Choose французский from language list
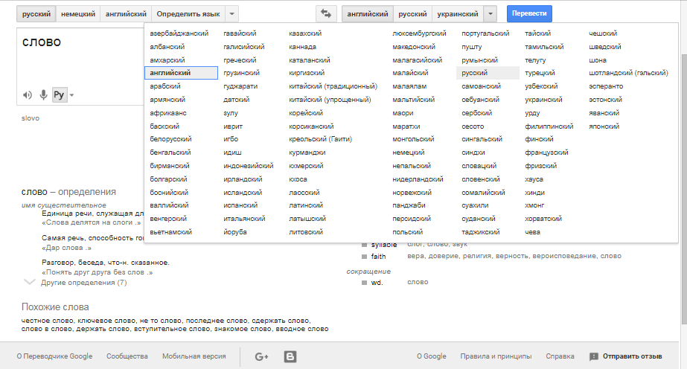 pos(546,153)
